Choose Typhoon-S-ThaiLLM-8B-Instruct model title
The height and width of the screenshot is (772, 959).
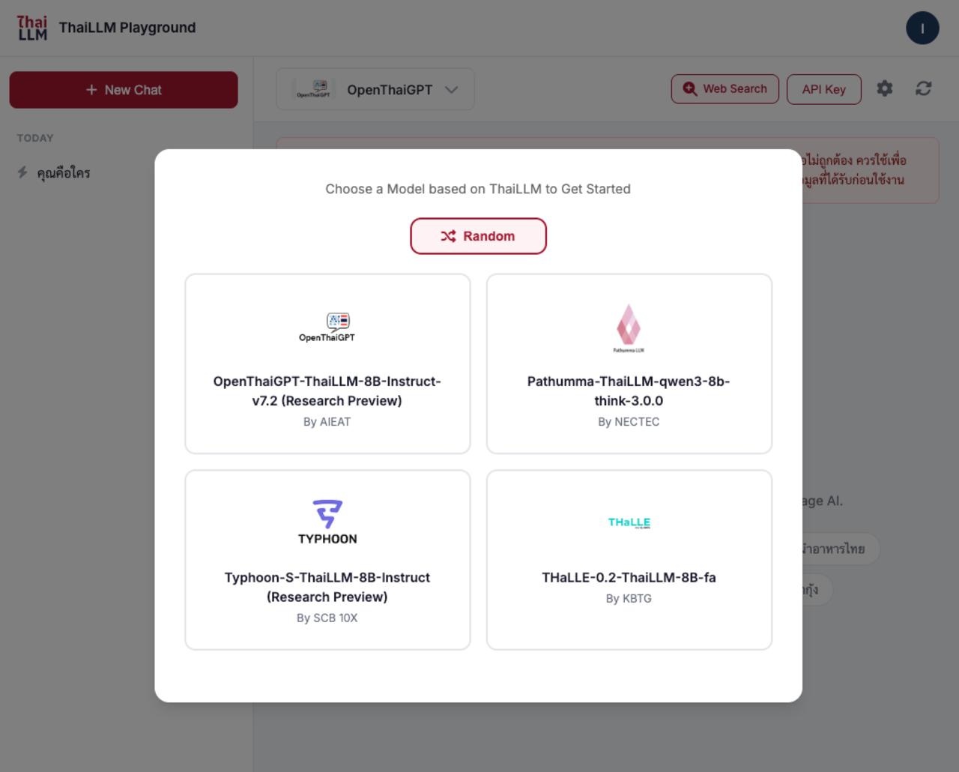coord(327,587)
